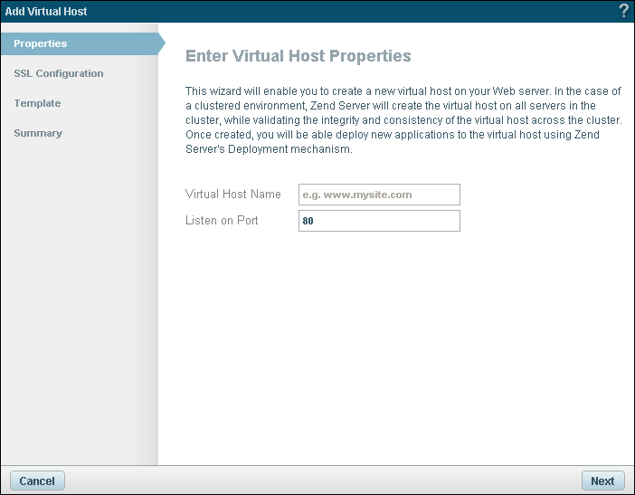Image resolution: width=635 pixels, height=495 pixels.
Task: Open help with the question mark icon
Action: tap(623, 11)
